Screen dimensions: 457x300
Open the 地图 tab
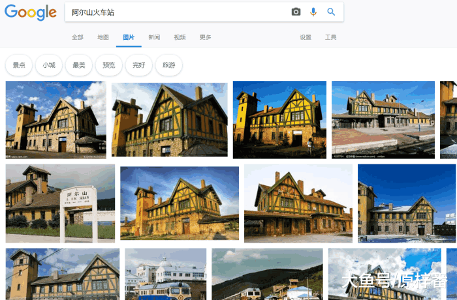point(103,37)
